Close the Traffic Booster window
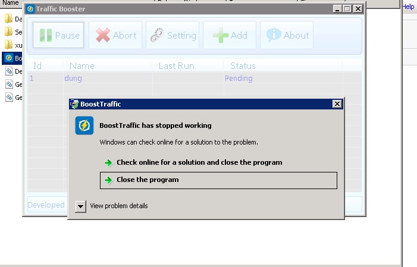417x267 pixels. tap(358, 9)
